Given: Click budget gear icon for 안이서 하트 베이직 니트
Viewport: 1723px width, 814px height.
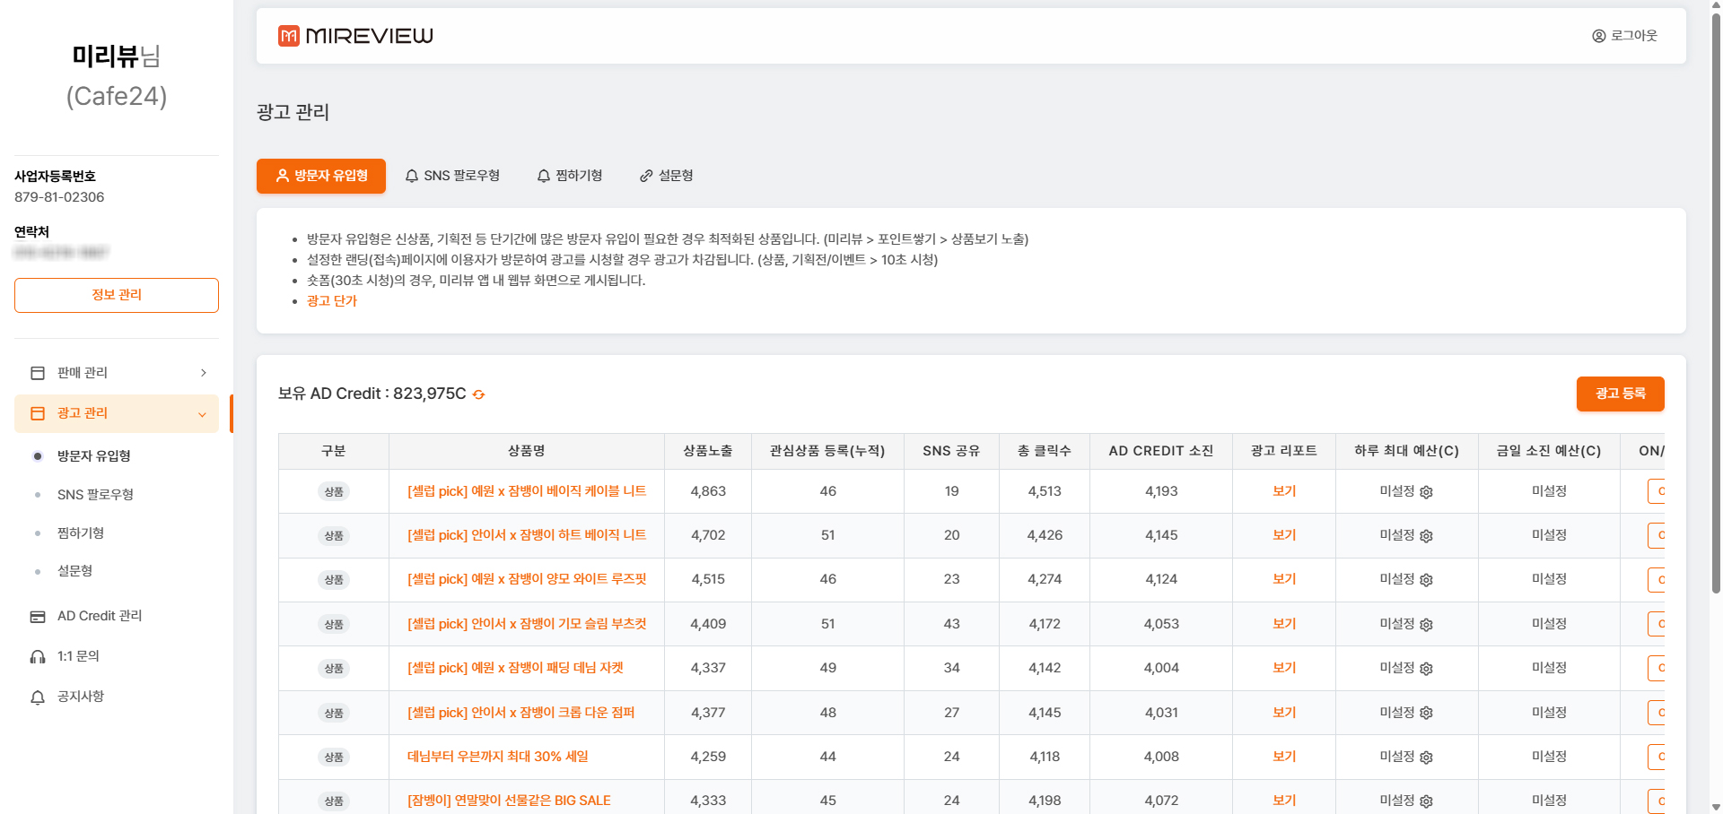Looking at the screenshot, I should [1426, 536].
